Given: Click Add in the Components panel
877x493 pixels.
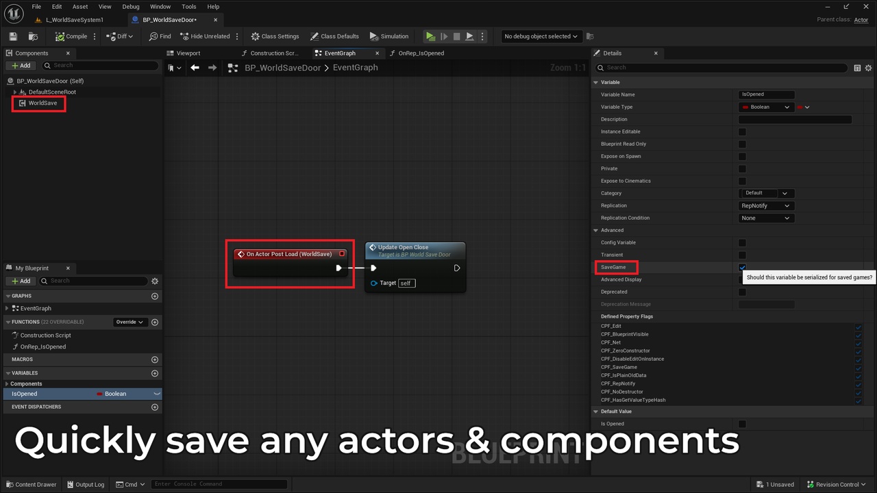Looking at the screenshot, I should click(21, 66).
